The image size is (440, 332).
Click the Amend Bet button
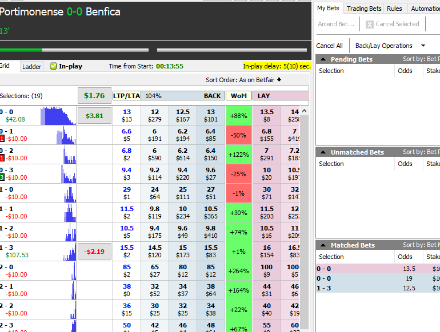point(336,24)
